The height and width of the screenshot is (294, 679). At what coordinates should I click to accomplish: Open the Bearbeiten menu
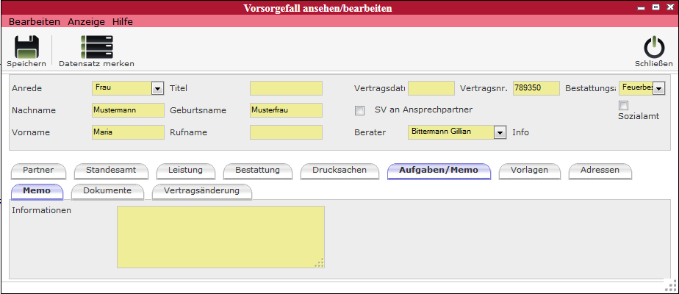35,22
